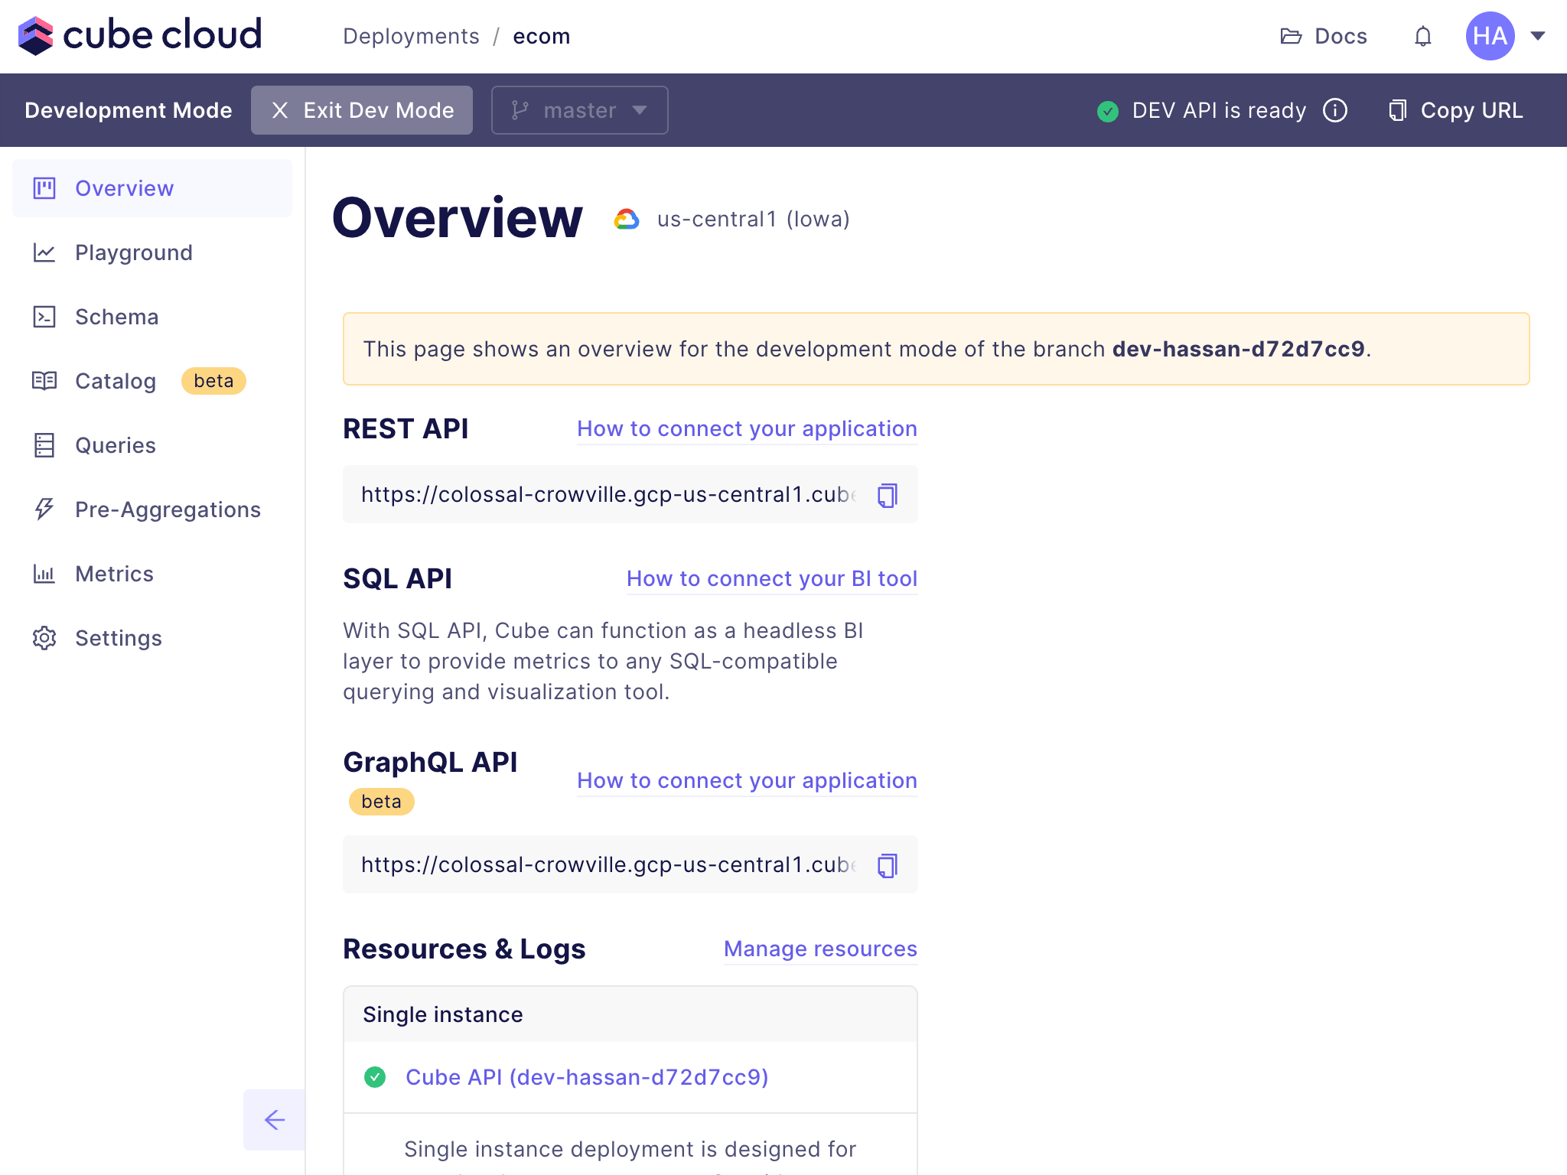This screenshot has height=1175, width=1567.
Task: Click the Docs folder icon
Action: click(1291, 36)
